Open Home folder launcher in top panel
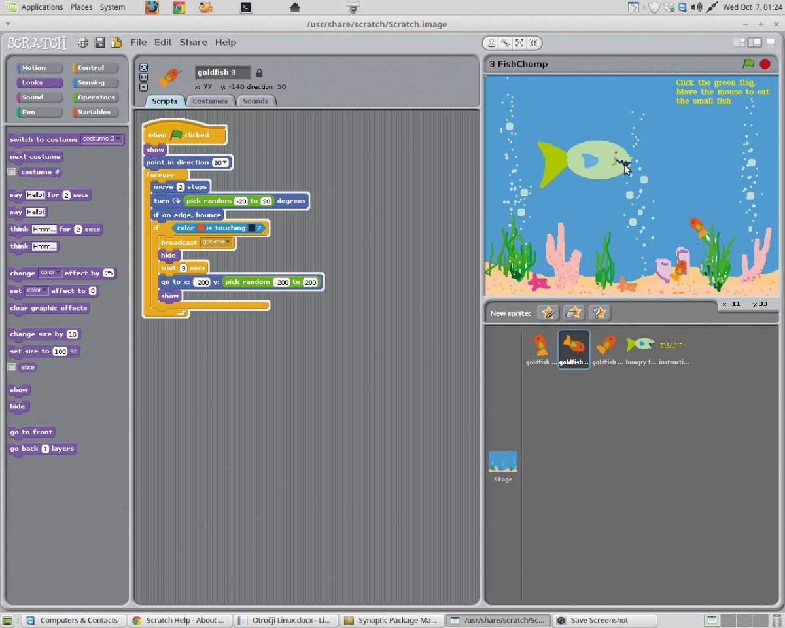Viewport: 785px width, 628px height. (294, 7)
